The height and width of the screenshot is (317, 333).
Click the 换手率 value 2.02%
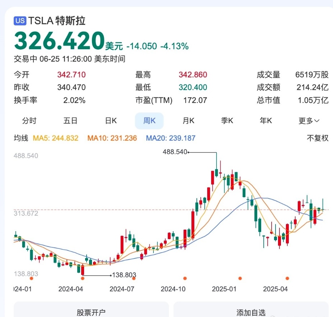[x=74, y=100]
